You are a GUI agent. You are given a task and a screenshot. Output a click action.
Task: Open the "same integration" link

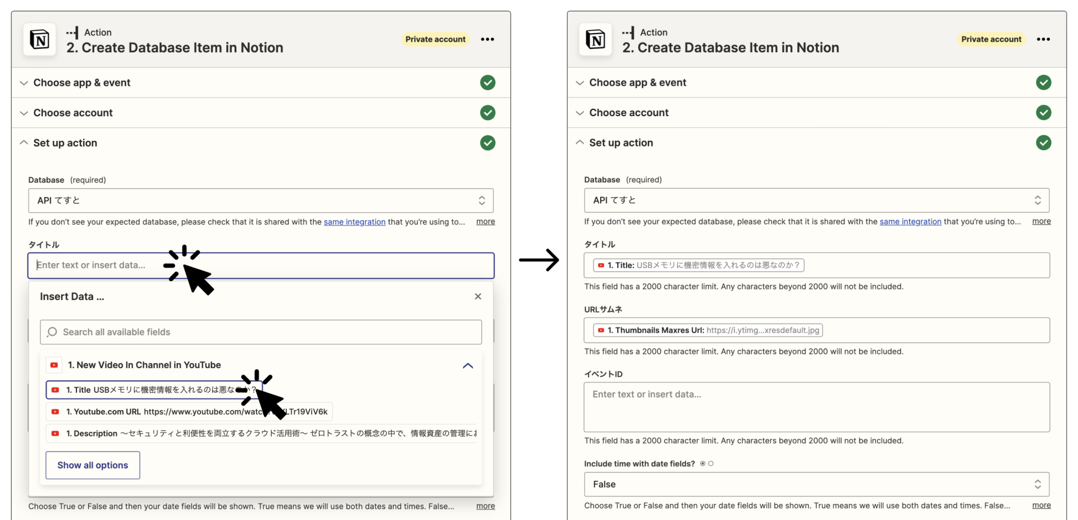point(354,222)
